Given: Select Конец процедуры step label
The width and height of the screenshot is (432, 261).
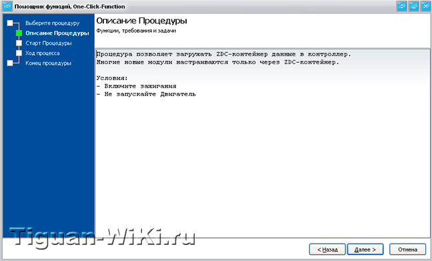Looking at the screenshot, I should click(x=48, y=63).
